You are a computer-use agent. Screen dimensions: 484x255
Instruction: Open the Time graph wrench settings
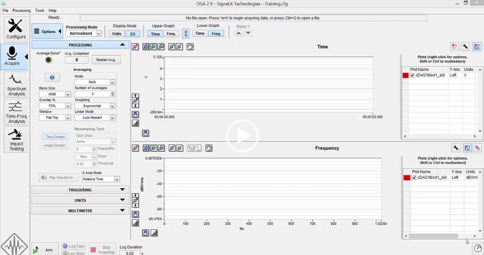(x=465, y=47)
